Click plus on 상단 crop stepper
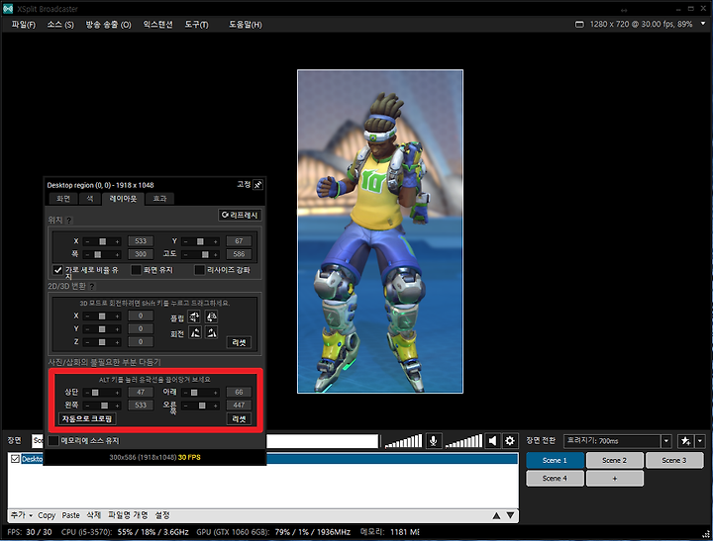This screenshot has height=541, width=713. pos(117,393)
